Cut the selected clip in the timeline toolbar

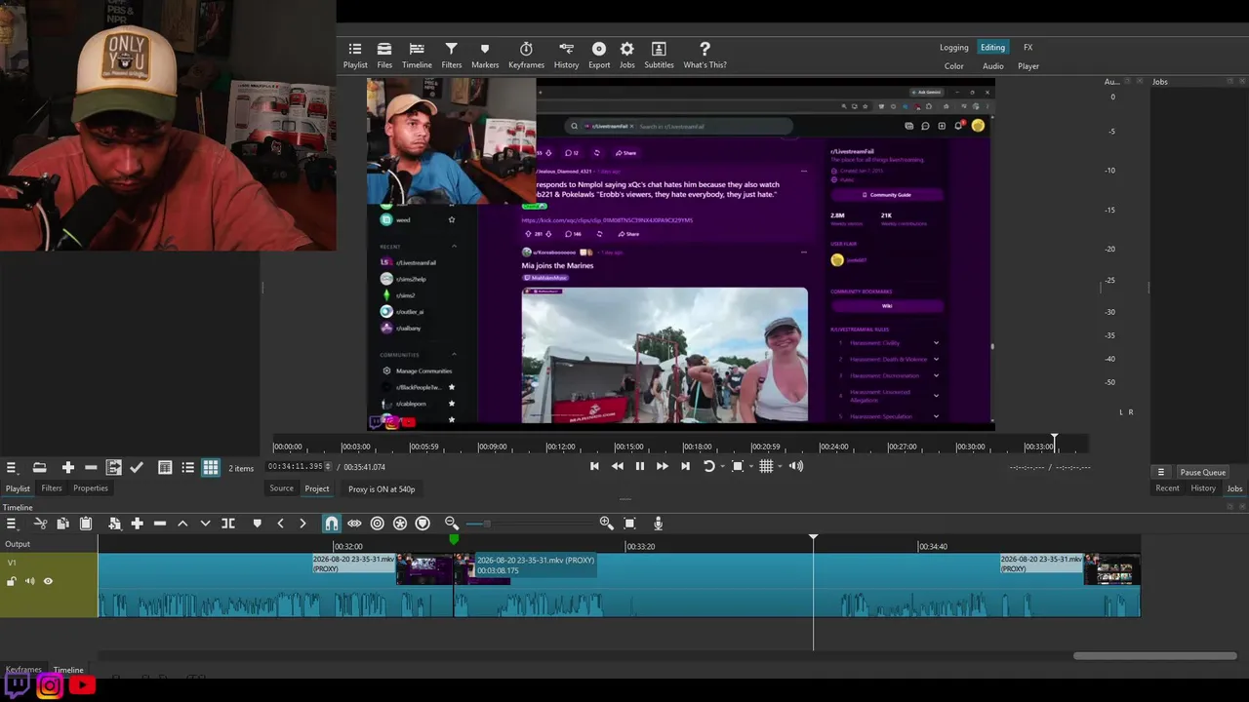tap(40, 524)
